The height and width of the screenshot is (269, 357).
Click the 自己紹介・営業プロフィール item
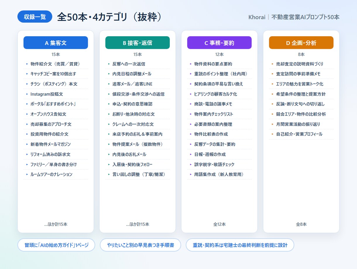coord(301,134)
